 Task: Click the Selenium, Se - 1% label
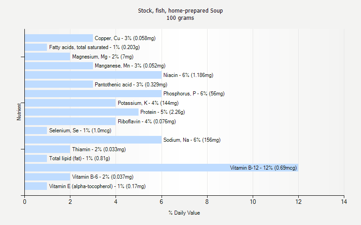point(80,130)
